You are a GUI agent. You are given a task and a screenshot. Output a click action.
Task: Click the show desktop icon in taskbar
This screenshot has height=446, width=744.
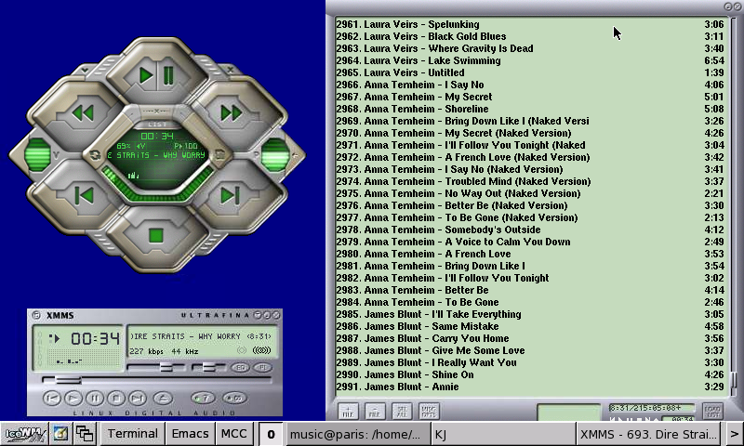coord(60,434)
